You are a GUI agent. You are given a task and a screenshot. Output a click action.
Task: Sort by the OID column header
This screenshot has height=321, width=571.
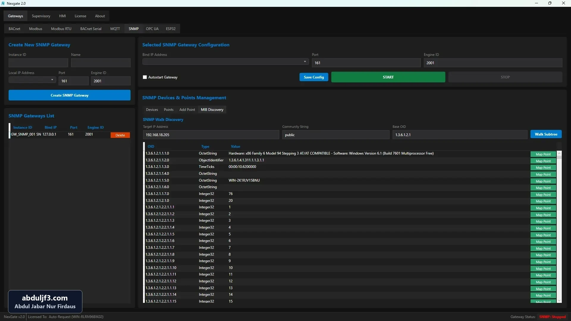tap(151, 147)
